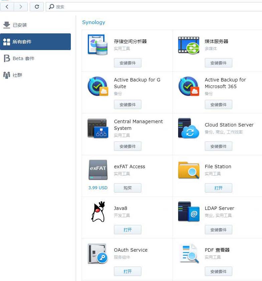Click 购买 to buy exFAT Access
This screenshot has height=281, width=262.
coord(128,188)
